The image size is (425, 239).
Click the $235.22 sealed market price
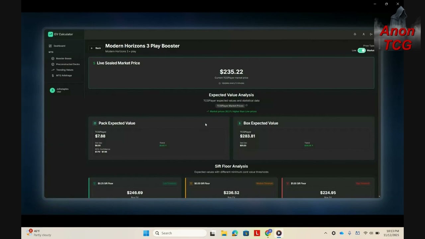[x=231, y=72]
